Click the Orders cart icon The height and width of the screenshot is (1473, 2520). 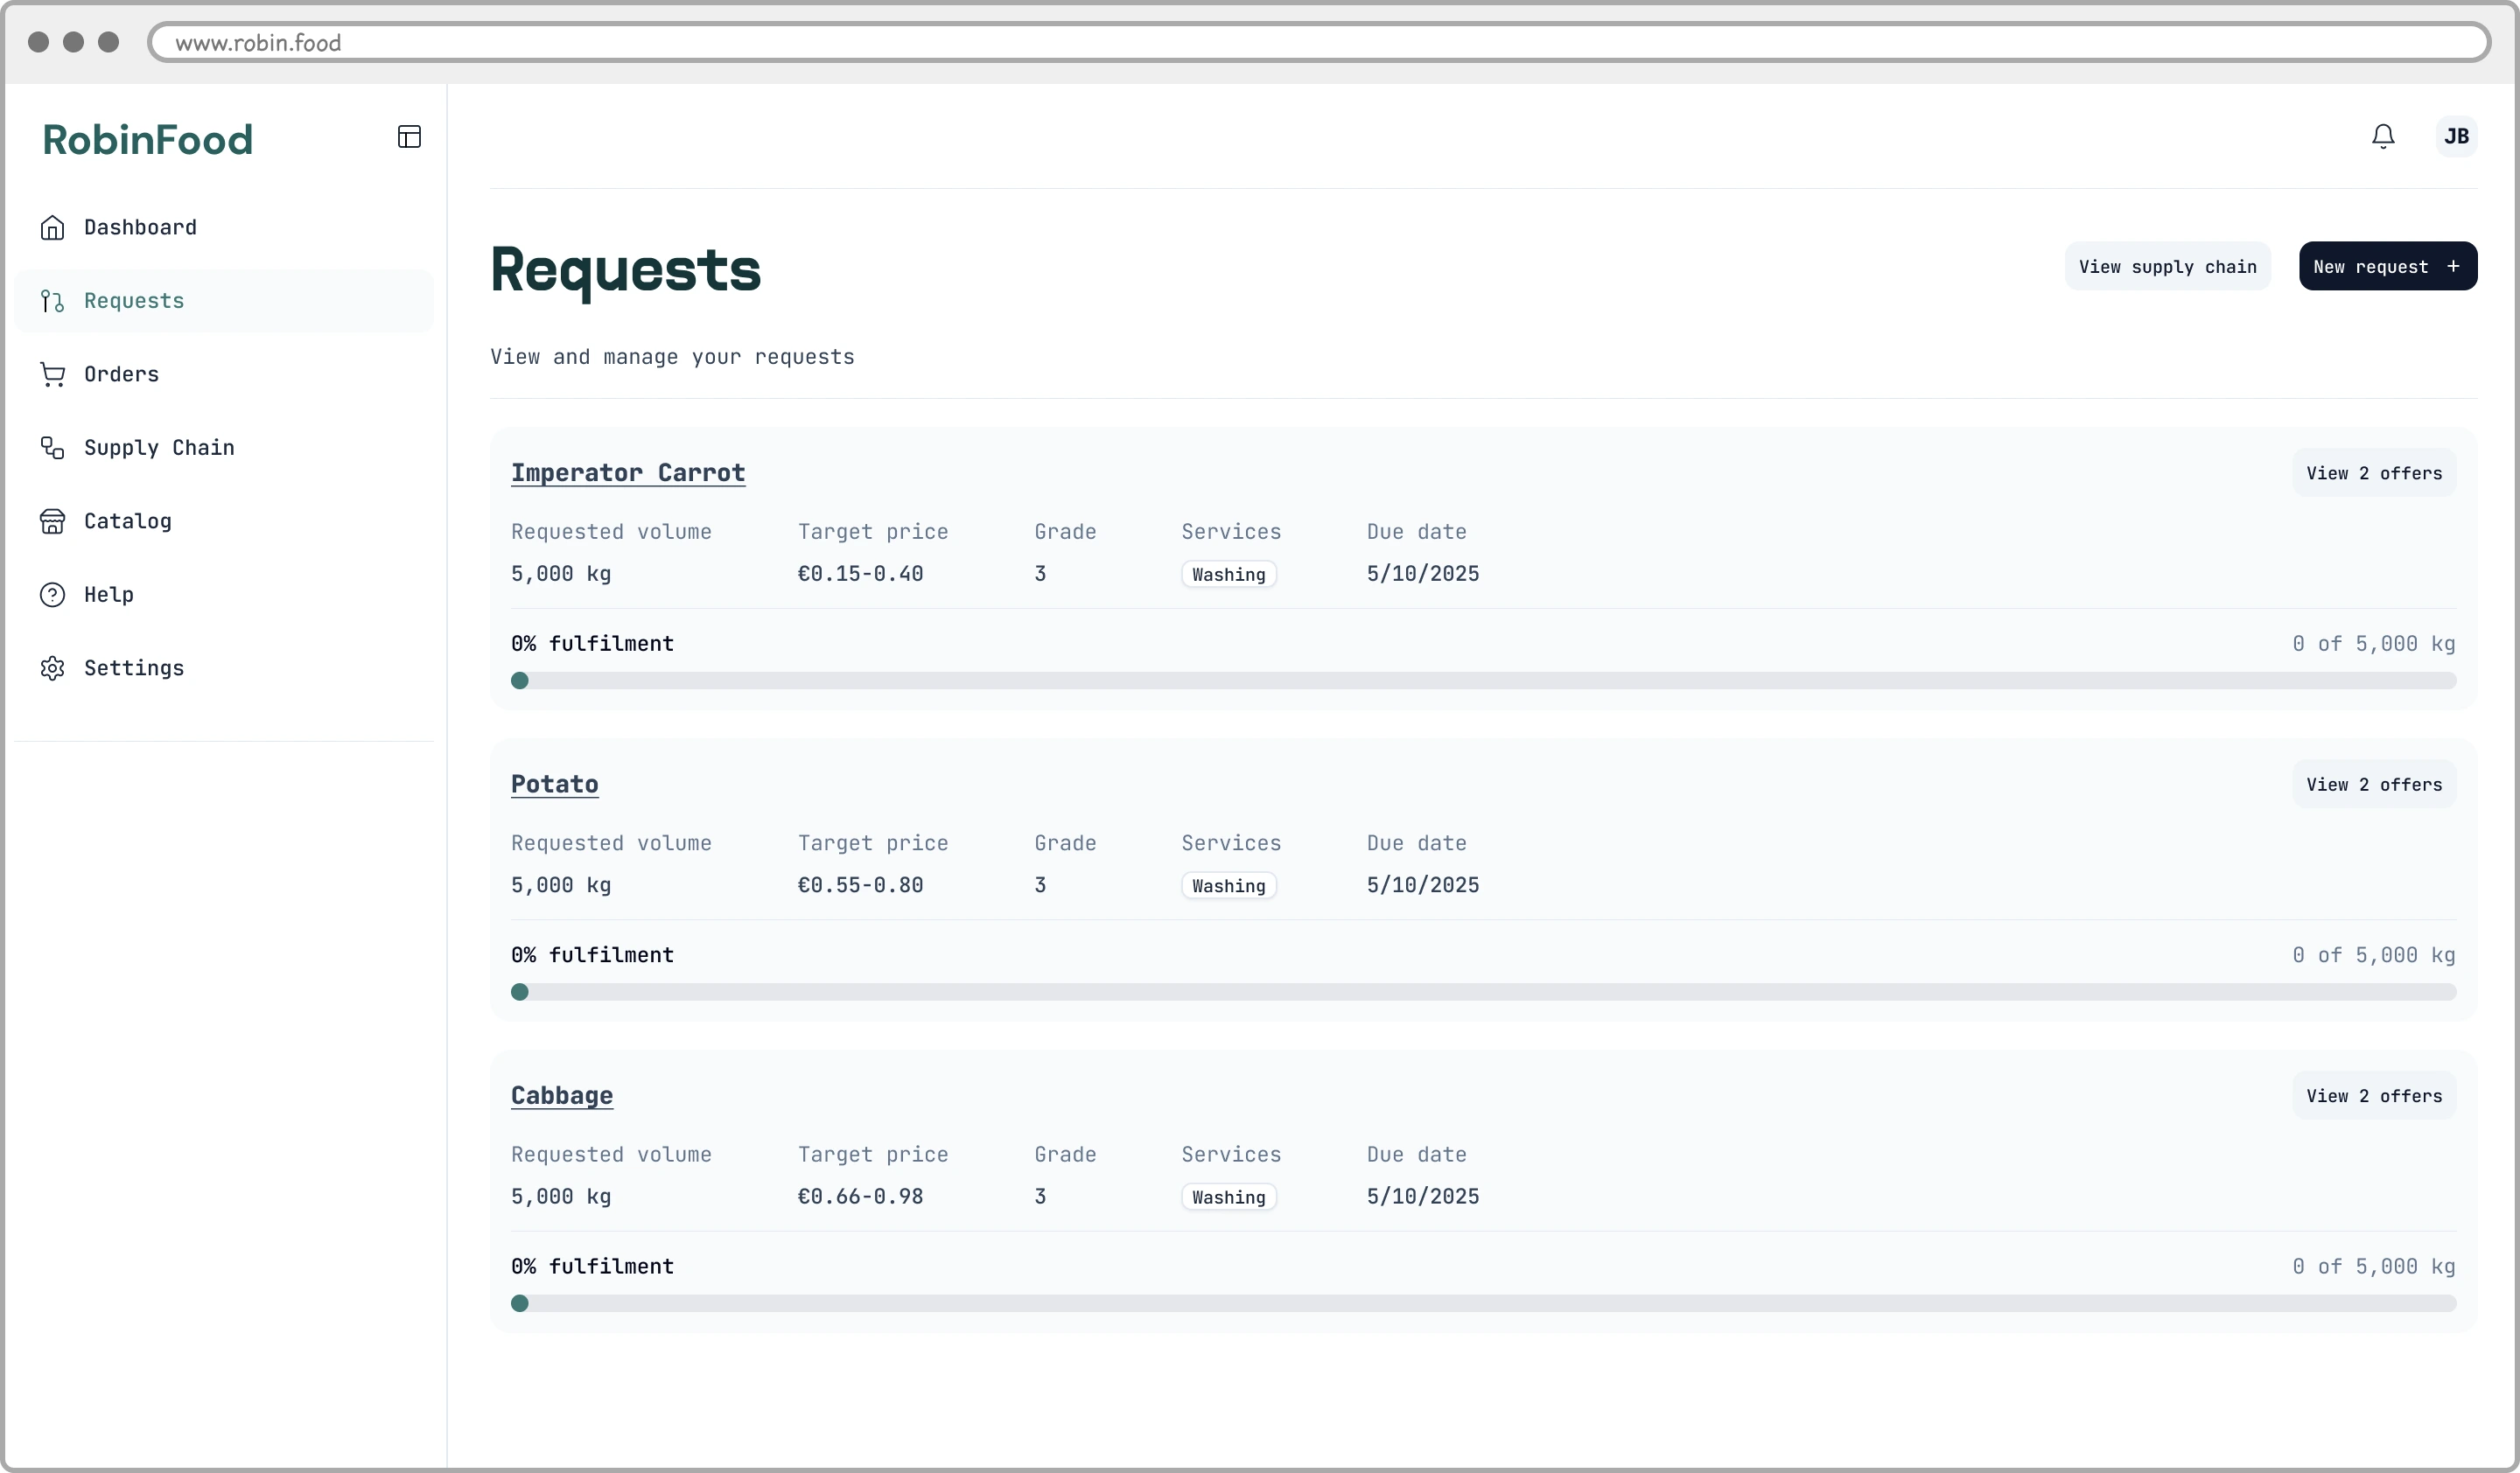(x=52, y=374)
